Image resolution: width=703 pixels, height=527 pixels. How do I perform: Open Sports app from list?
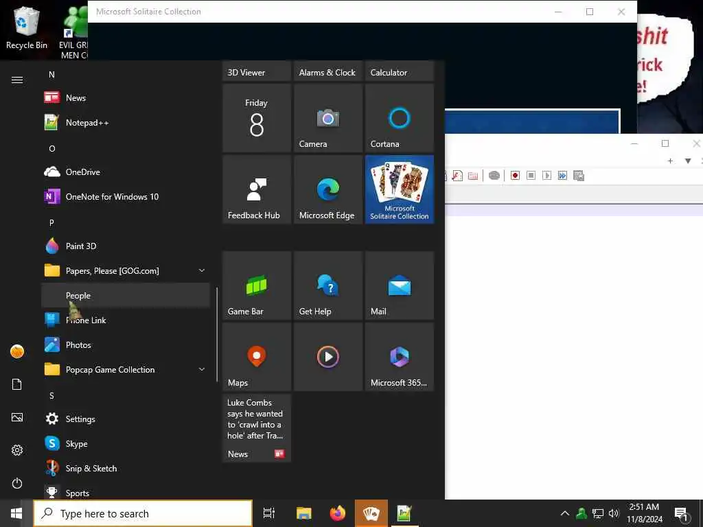point(125,492)
